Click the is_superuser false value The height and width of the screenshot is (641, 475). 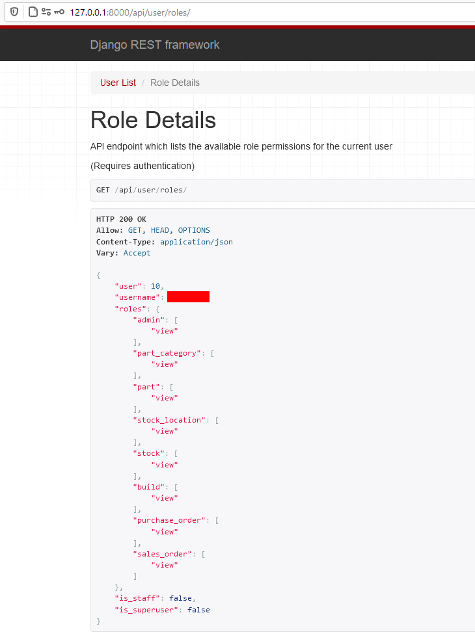point(198,609)
